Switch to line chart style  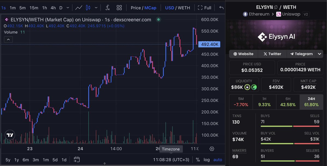pyautogui.click(x=79, y=8)
